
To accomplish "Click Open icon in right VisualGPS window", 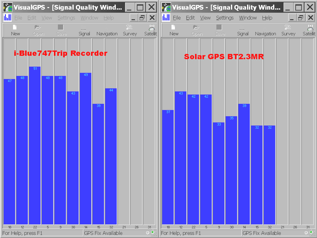I will (197, 30).
